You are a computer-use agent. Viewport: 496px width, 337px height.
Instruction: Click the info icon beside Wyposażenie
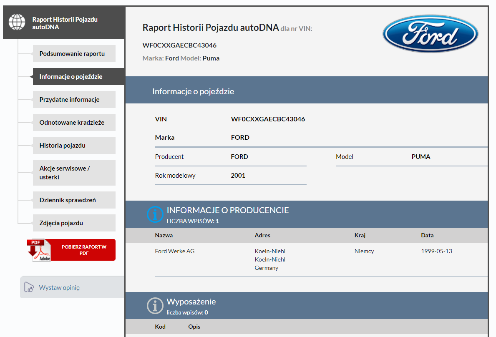(155, 306)
